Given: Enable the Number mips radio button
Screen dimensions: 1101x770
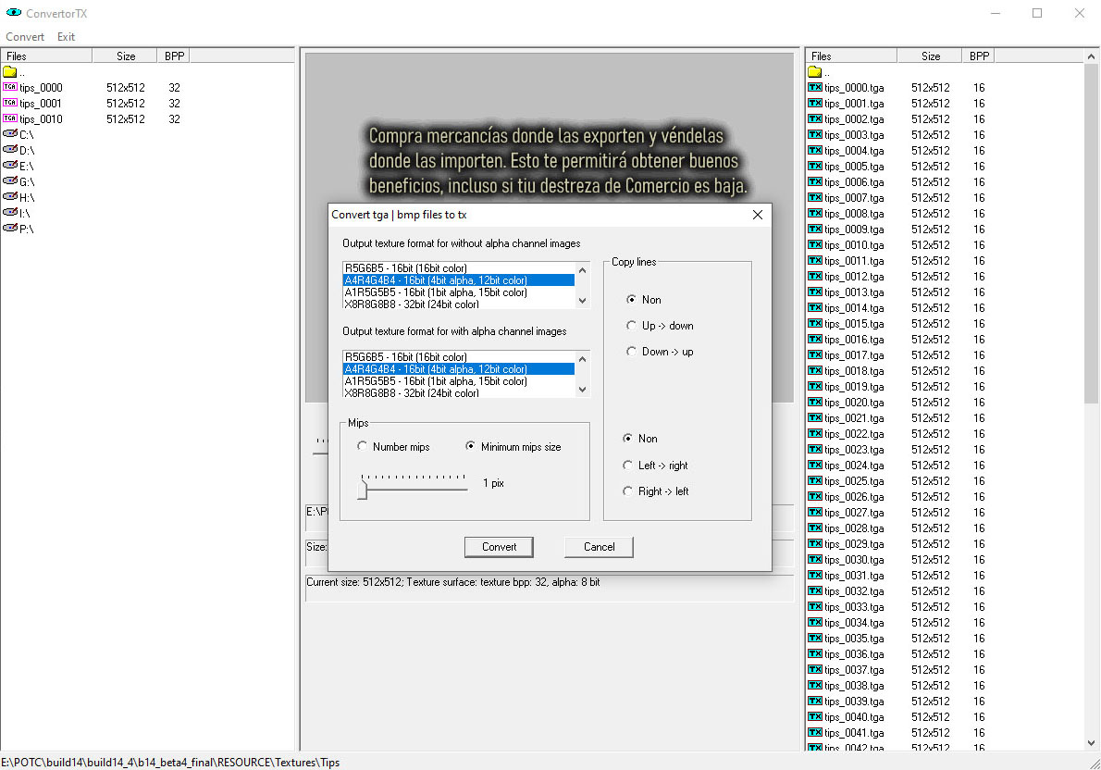Looking at the screenshot, I should (363, 447).
